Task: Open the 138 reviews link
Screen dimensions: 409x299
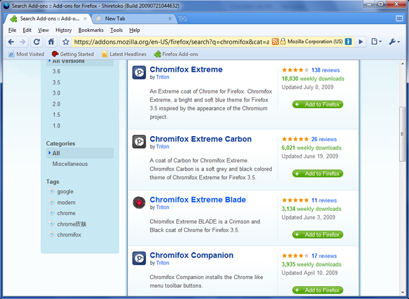Action: pyautogui.click(x=325, y=70)
